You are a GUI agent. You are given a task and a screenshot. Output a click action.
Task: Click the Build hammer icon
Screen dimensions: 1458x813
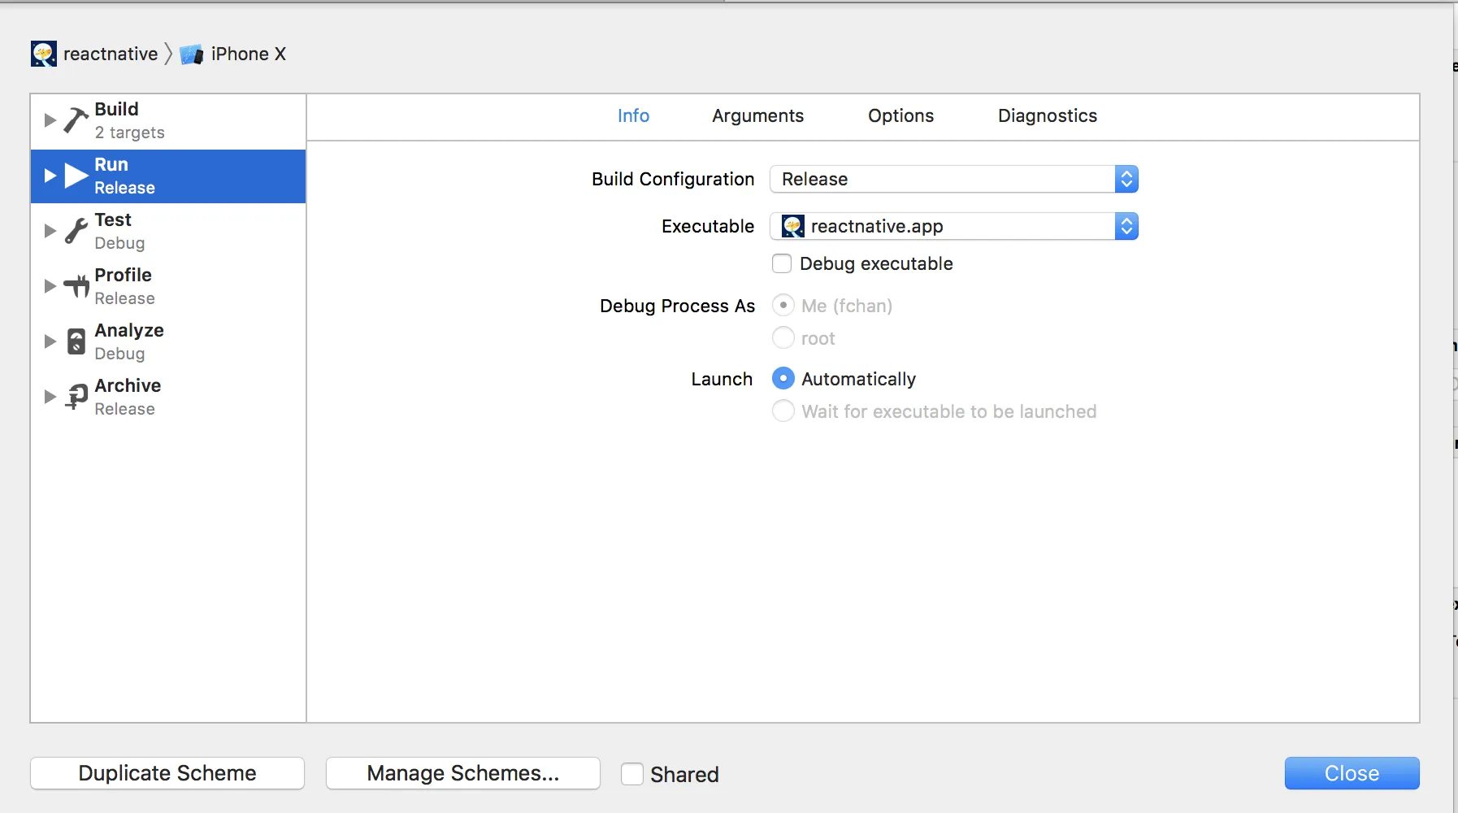click(76, 120)
